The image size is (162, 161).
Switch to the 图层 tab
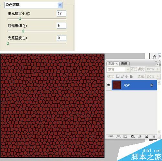pos(111,63)
